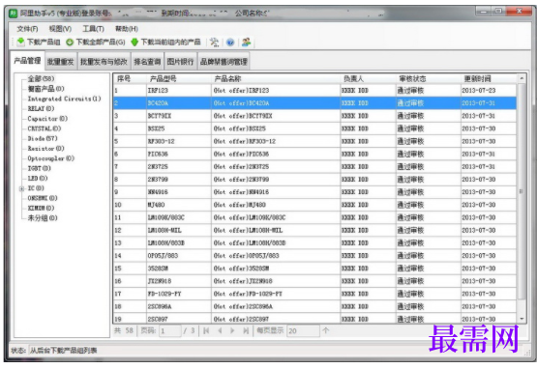
Task: Select XIMIN (0) group
Action: [x=41, y=208]
